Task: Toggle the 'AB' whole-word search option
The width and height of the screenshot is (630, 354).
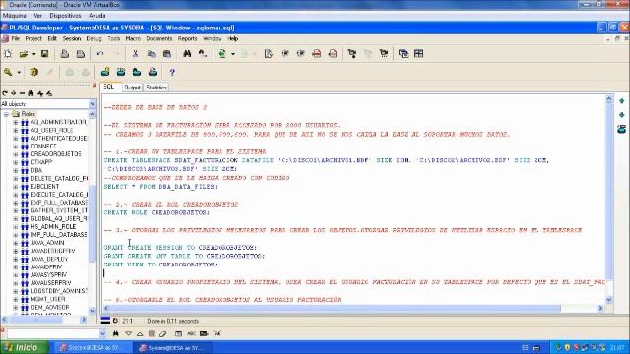Action: [218, 334]
